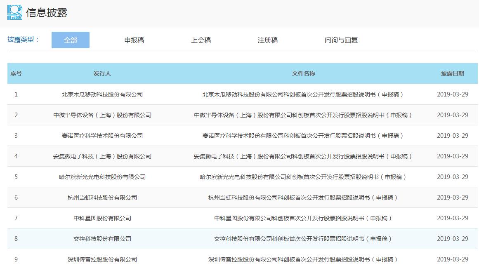Switch to 问询与回复 tab
The height and width of the screenshot is (266, 479).
pyautogui.click(x=341, y=40)
